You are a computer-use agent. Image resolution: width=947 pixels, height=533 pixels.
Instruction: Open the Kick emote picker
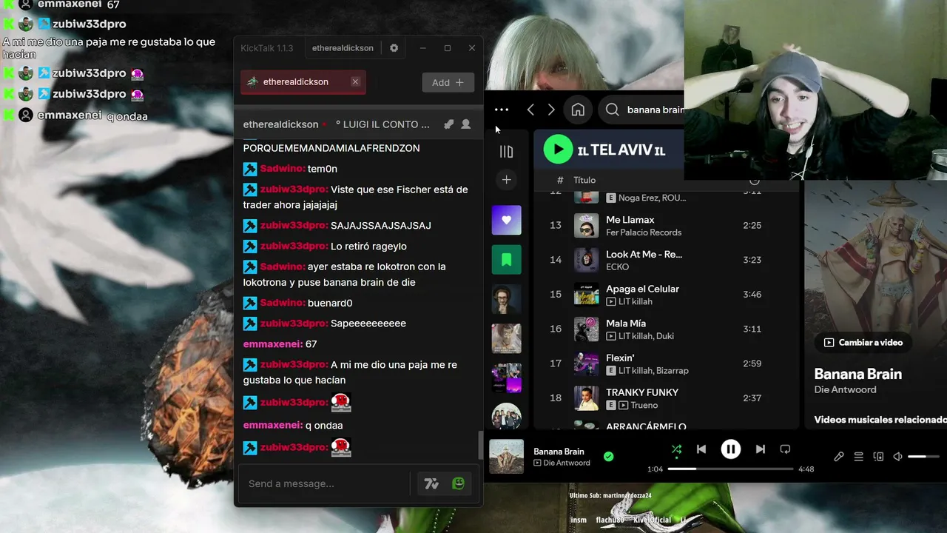tap(458, 483)
